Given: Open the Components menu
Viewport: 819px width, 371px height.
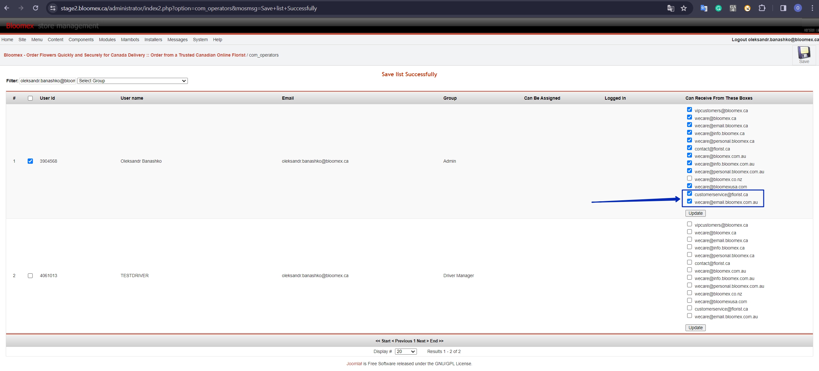Looking at the screenshot, I should [x=81, y=40].
